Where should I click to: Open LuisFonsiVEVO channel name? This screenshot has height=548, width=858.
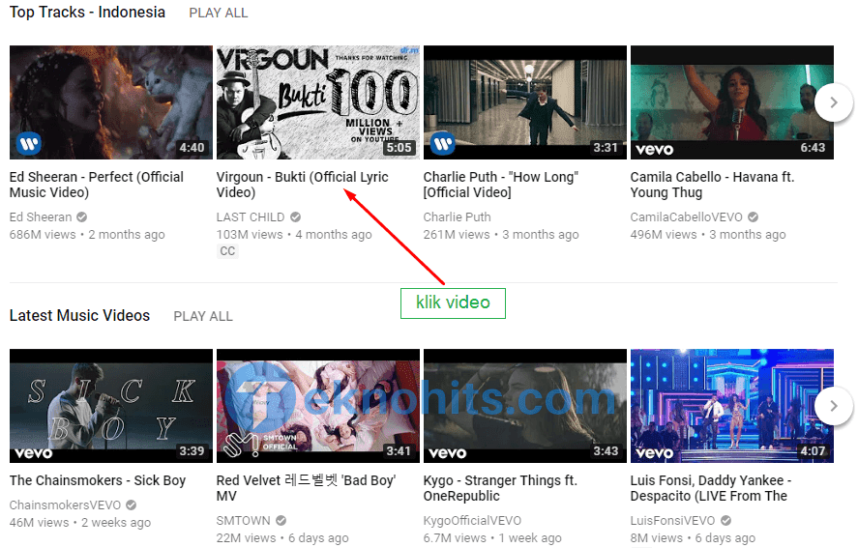point(672,520)
